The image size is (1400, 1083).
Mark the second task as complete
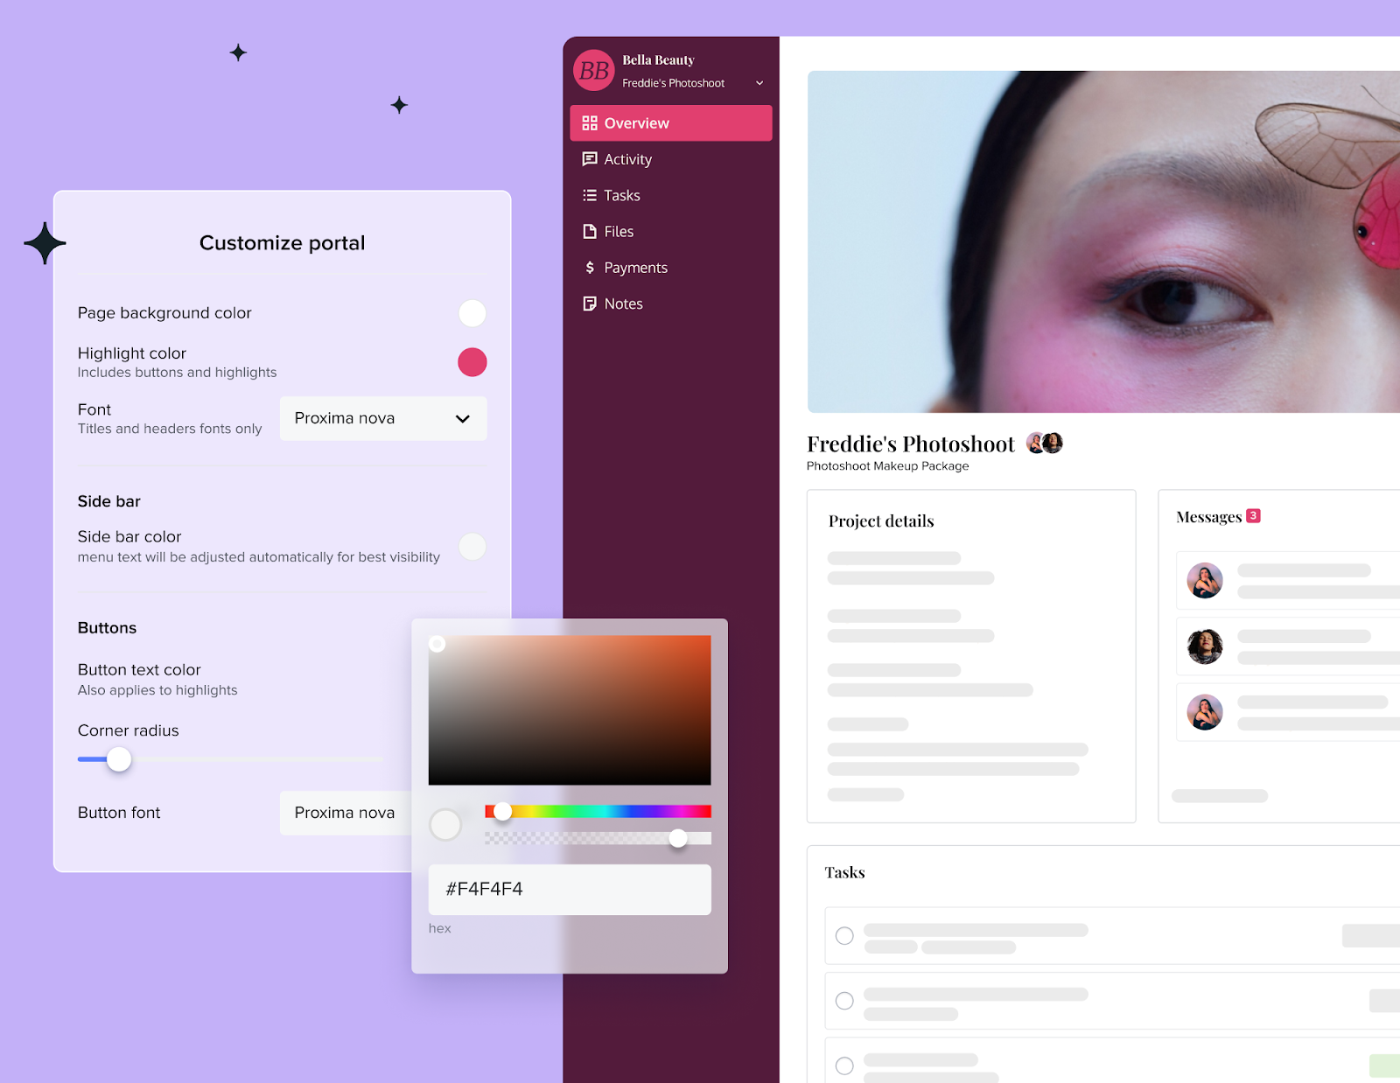point(844,1001)
